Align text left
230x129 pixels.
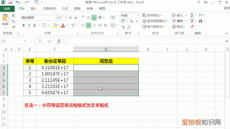[83, 25]
